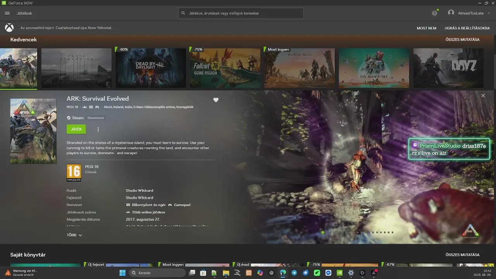
Task: Select the No Man's Sky thumbnail
Action: pos(374,68)
